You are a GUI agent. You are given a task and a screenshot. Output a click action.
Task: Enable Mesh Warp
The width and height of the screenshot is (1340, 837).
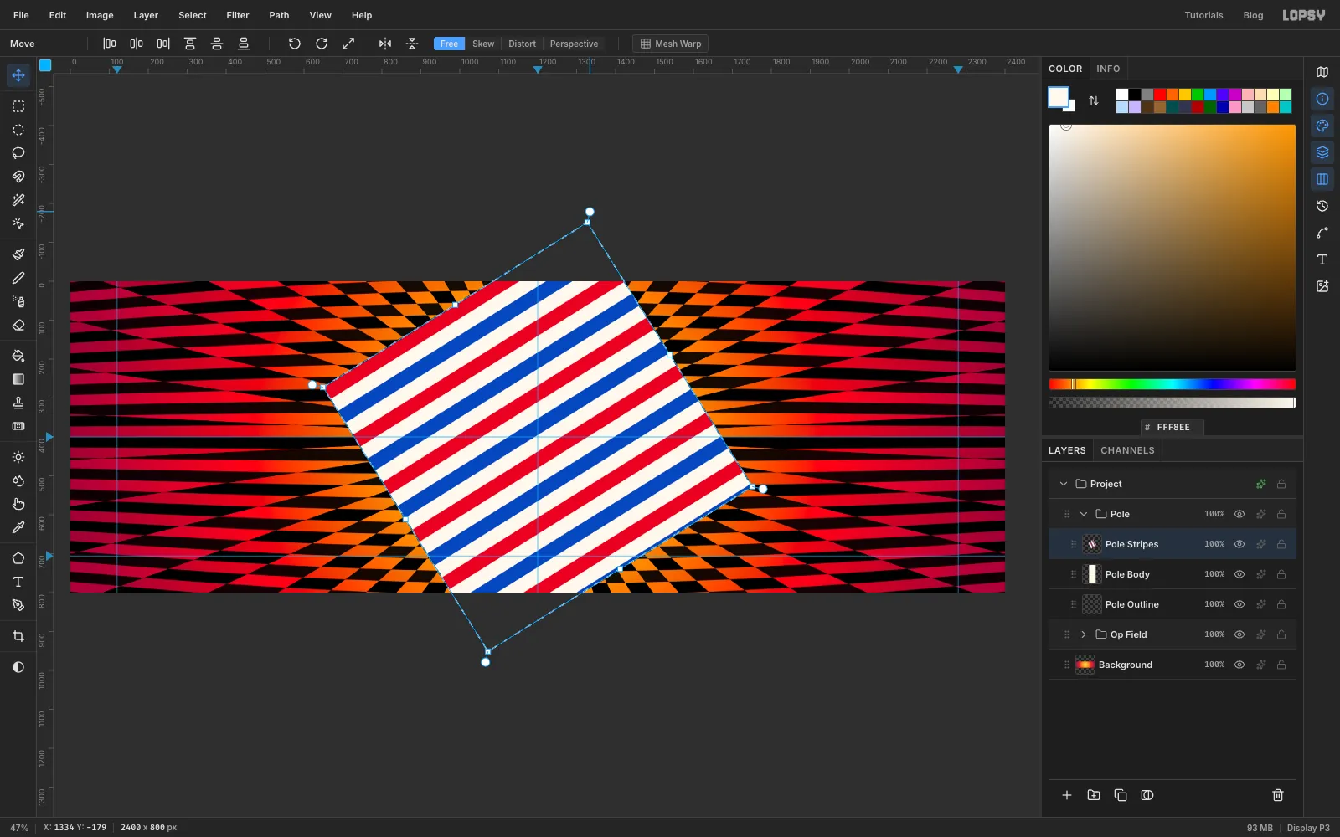click(670, 44)
